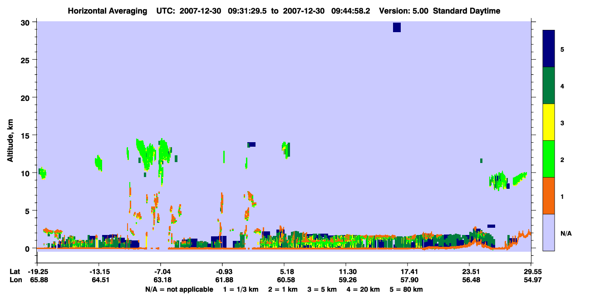This screenshot has height=302, width=590.
Task: Click the dark blue block near 30 km altitude
Action: (x=397, y=27)
